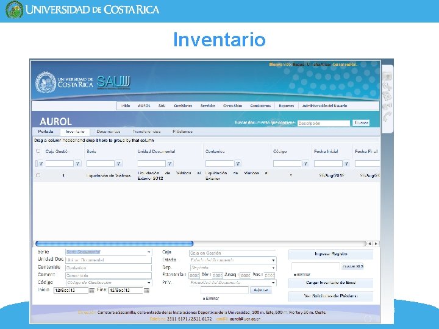Expand the Estado del Documento dropdown
The height and width of the screenshot is (329, 439).
[273, 260]
